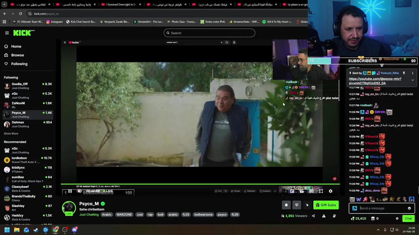Image resolution: width=419 pixels, height=235 pixels.
Task: Report the stream using warning icon
Action: [x=324, y=216]
